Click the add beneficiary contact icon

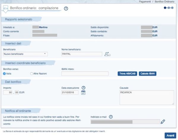point(107,54)
